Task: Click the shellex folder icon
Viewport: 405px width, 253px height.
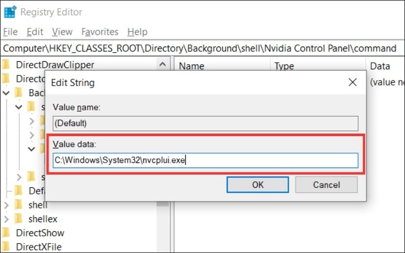Action: [x=19, y=219]
